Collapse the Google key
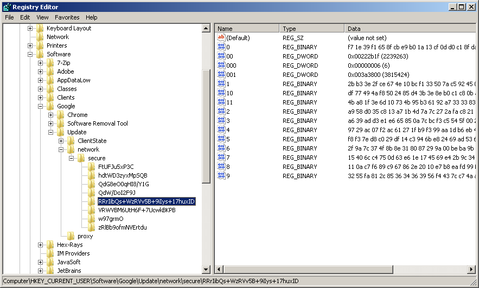The height and width of the screenshot is (288, 479). [40, 106]
